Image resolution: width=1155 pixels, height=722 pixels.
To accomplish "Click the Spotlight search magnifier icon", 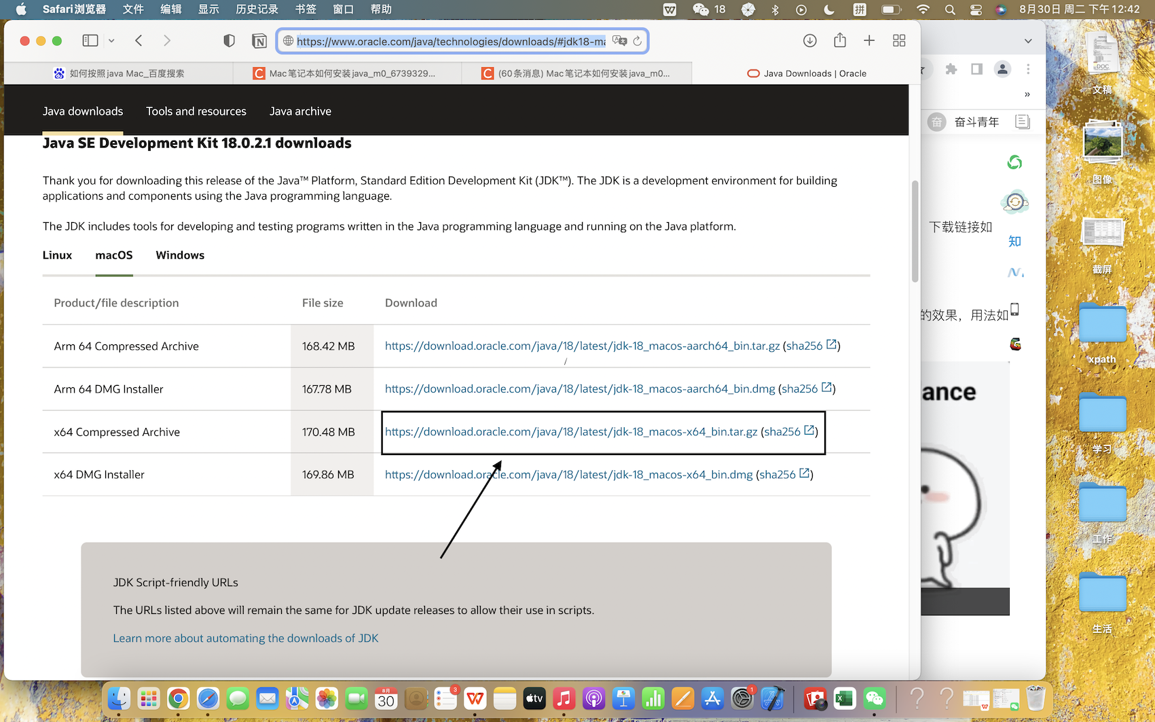I will click(x=950, y=10).
